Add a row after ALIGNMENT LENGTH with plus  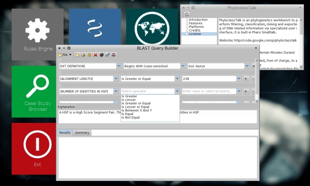click(x=246, y=79)
